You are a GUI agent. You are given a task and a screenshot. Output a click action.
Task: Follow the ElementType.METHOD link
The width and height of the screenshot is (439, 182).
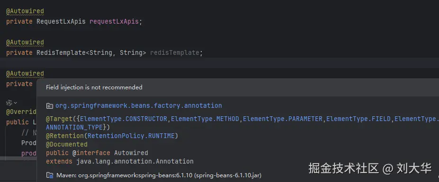coord(205,119)
